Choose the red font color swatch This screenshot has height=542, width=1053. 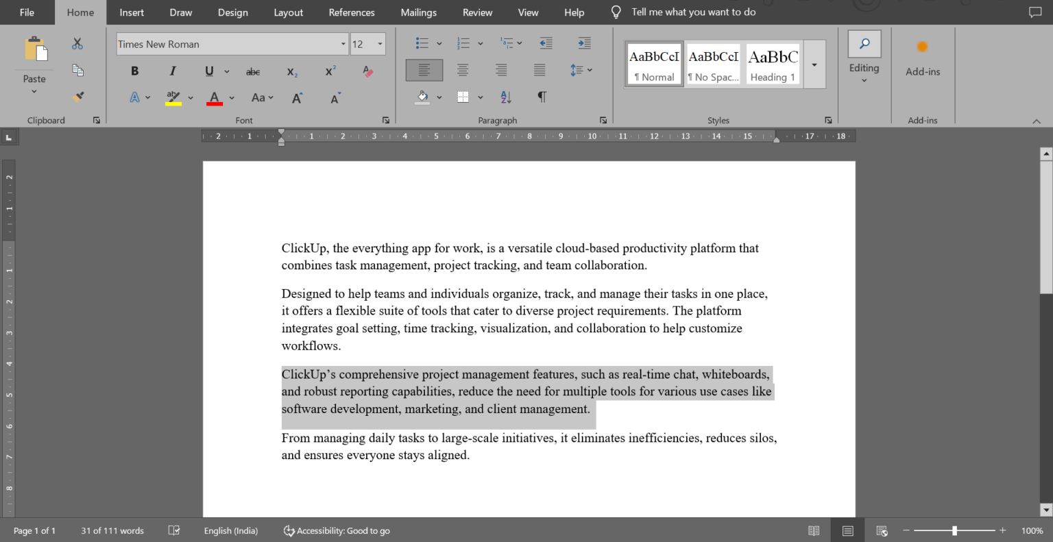(x=215, y=104)
